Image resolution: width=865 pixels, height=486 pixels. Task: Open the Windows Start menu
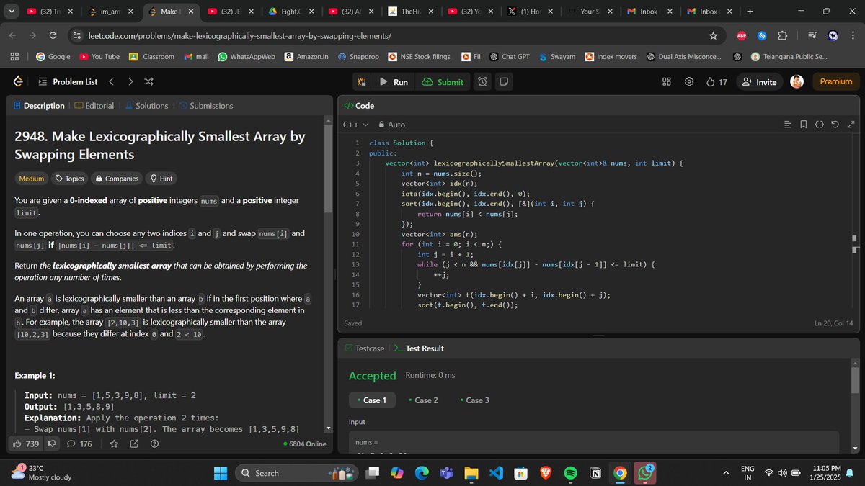click(221, 473)
